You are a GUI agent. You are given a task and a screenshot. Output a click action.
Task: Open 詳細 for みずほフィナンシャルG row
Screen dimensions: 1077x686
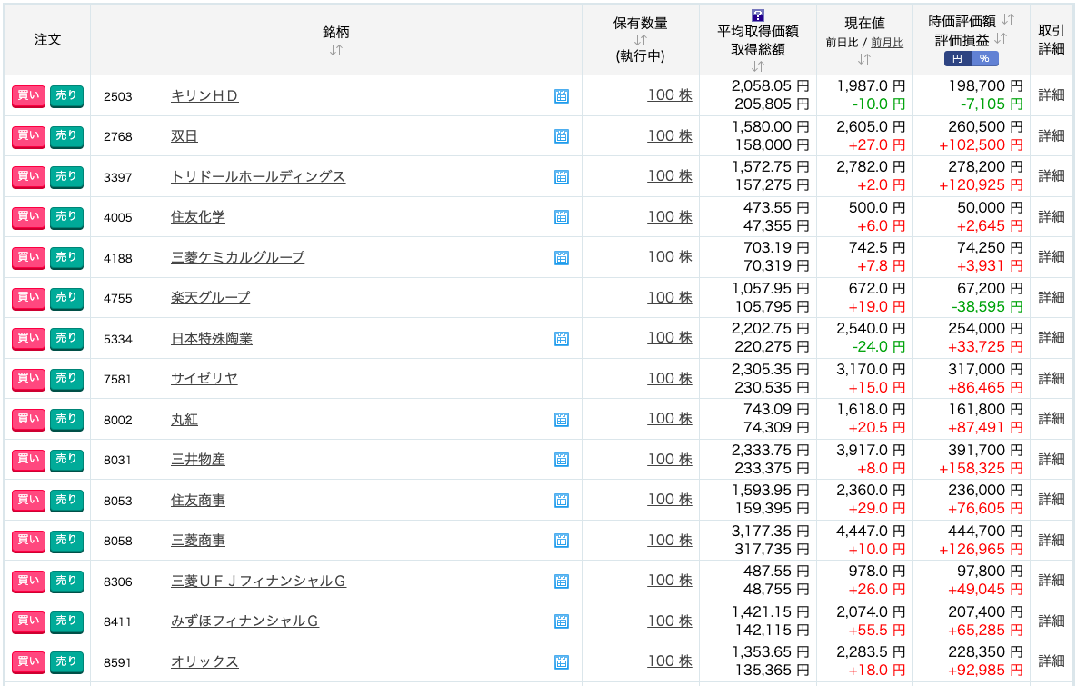pyautogui.click(x=1052, y=621)
